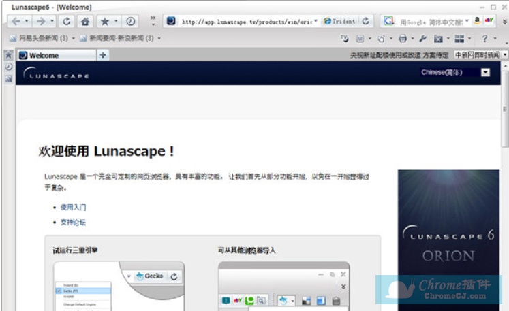Click the tile windows grid icon
The width and height of the screenshot is (509, 311).
(x=459, y=39)
